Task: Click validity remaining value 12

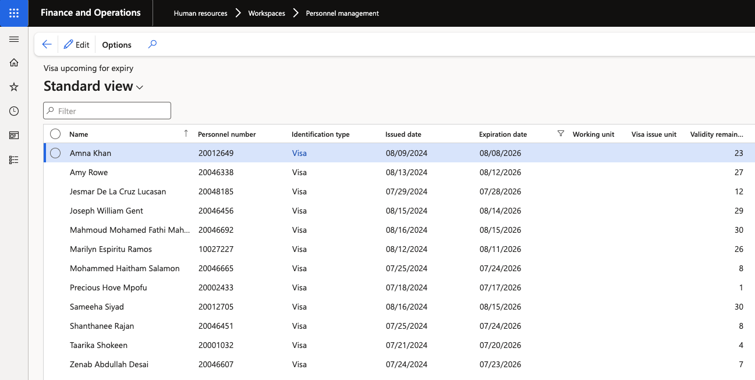Action: (x=739, y=191)
